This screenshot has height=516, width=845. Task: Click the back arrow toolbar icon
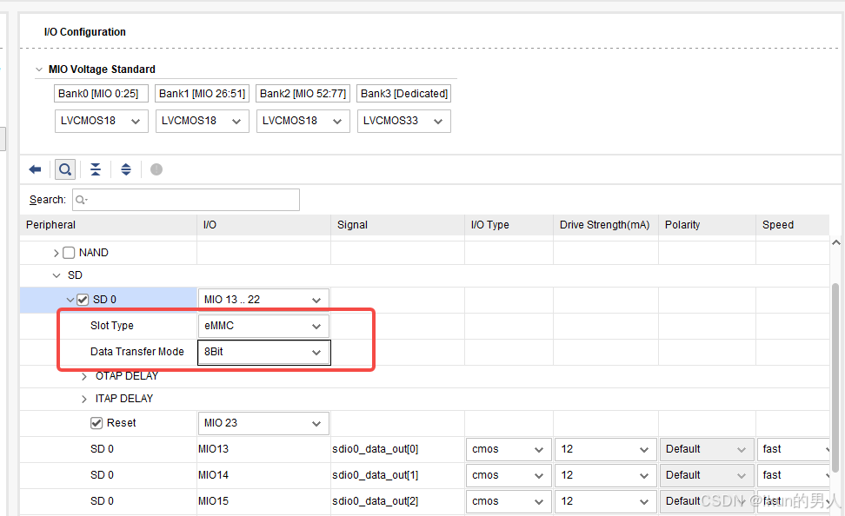click(x=35, y=169)
